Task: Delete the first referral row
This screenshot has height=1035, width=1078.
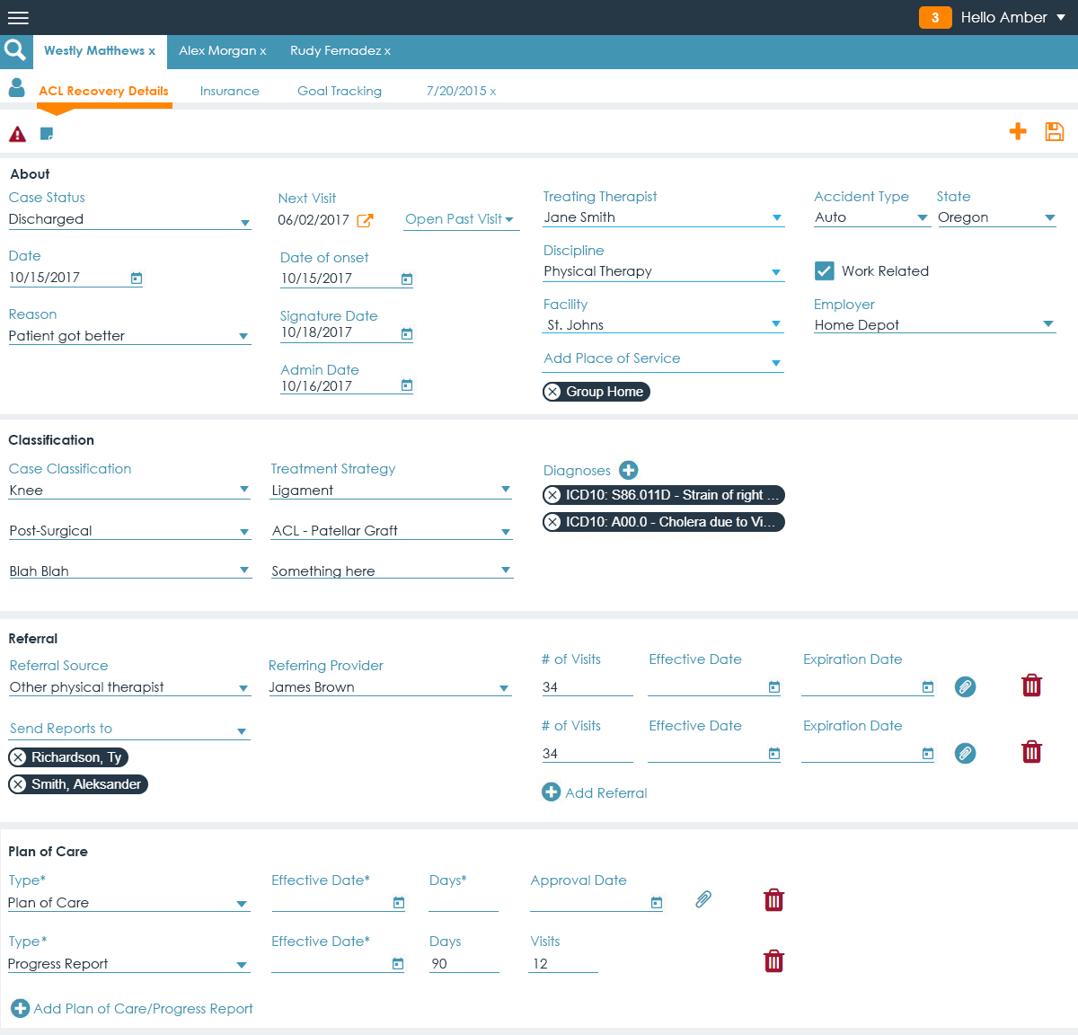Action: point(1032,686)
